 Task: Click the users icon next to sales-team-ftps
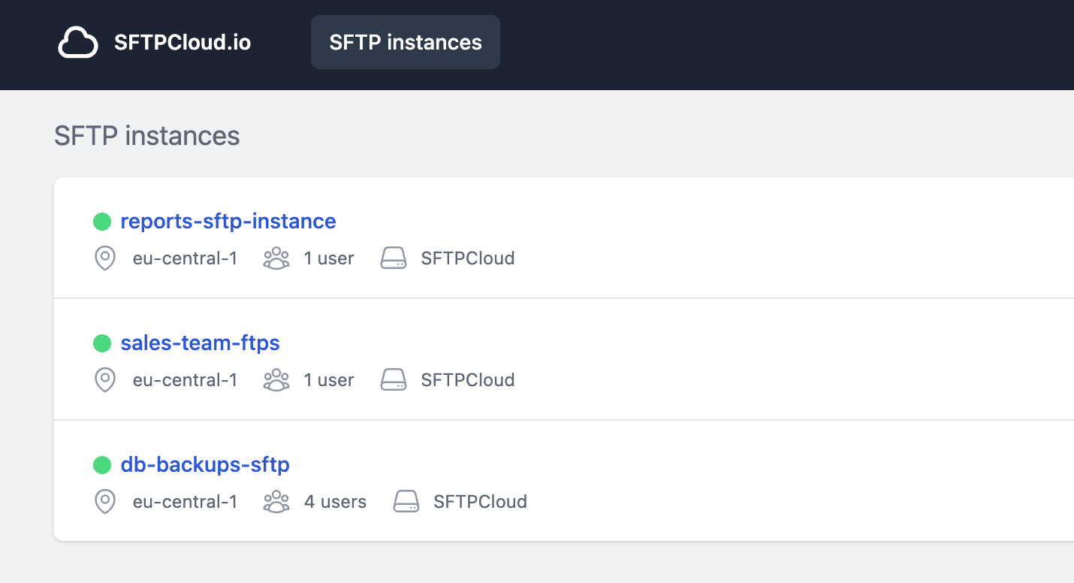click(x=276, y=379)
